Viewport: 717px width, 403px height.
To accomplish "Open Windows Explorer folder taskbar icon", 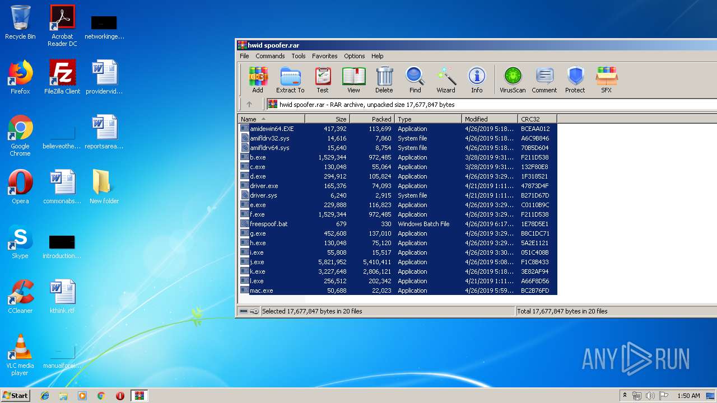I will 63,396.
